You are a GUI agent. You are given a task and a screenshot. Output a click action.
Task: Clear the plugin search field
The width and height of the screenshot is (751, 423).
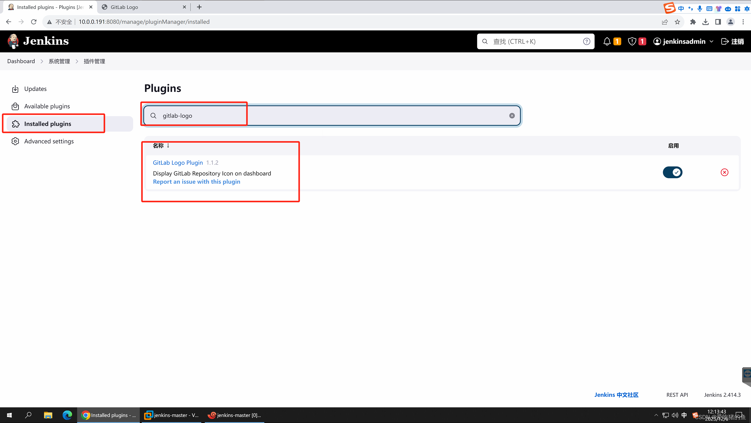tap(512, 116)
